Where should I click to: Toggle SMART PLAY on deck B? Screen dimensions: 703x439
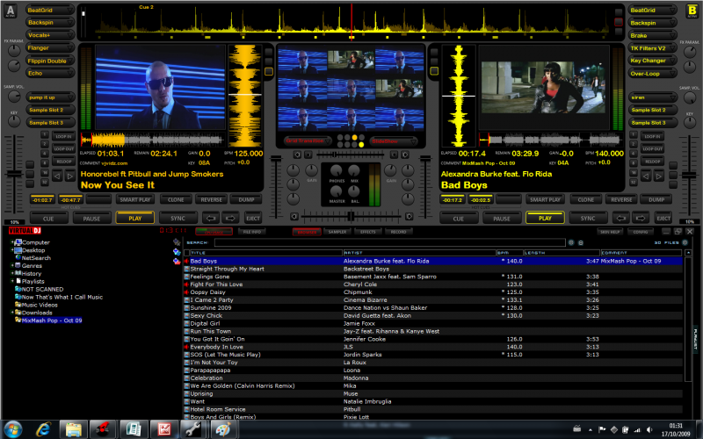pos(545,200)
